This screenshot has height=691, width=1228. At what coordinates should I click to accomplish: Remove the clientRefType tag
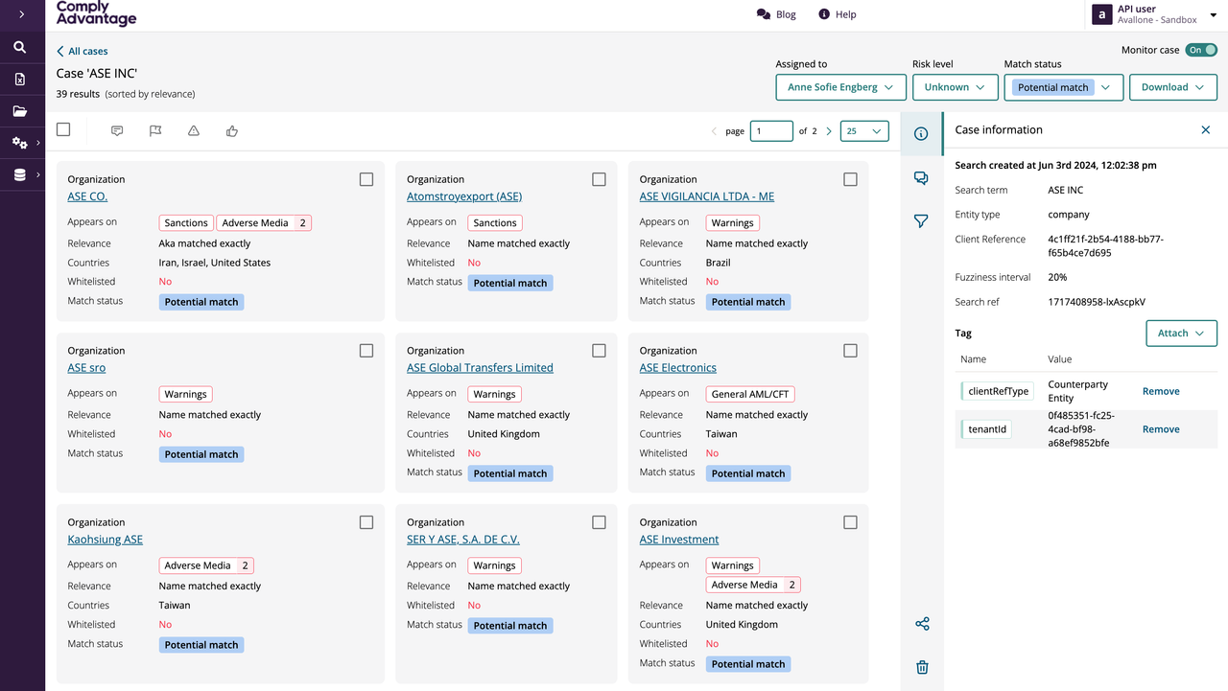(1161, 391)
